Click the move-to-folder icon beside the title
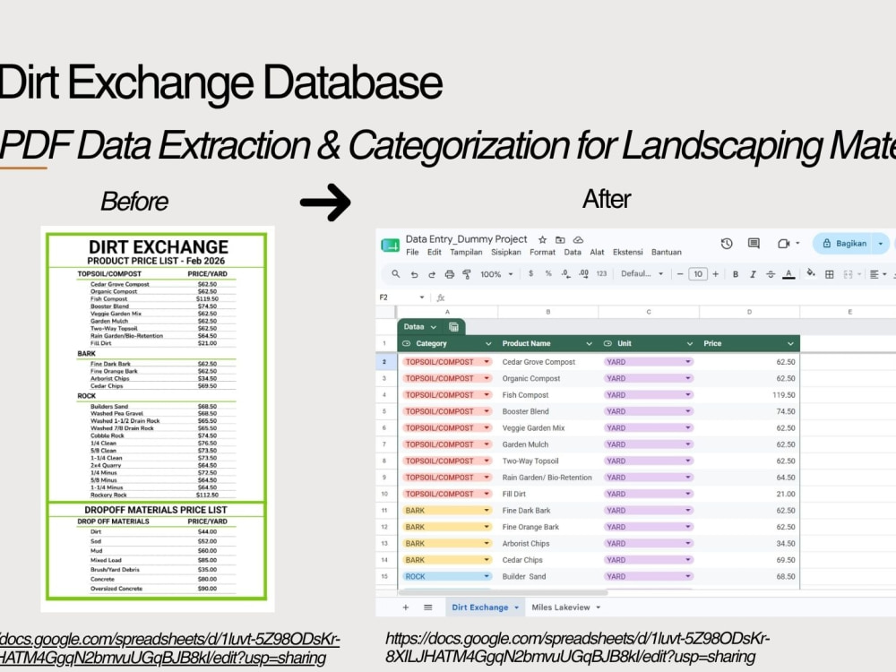The height and width of the screenshot is (672, 896). (561, 240)
